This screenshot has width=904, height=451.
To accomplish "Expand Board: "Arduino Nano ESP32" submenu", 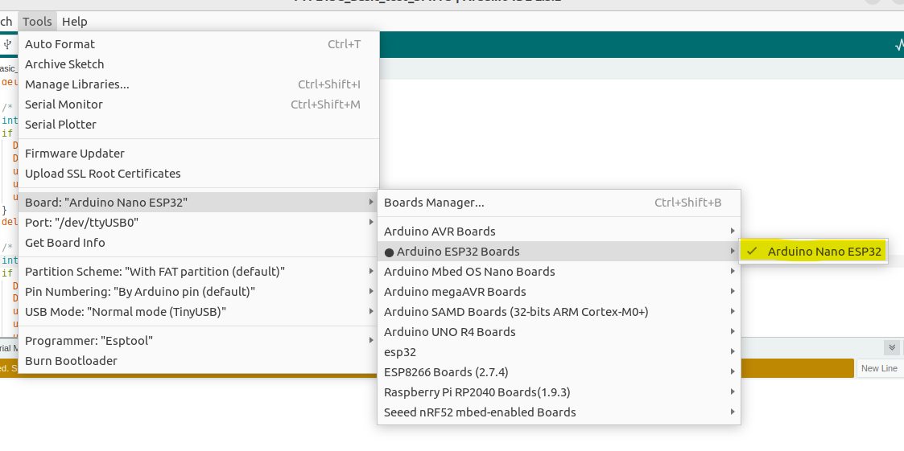I will (x=199, y=203).
